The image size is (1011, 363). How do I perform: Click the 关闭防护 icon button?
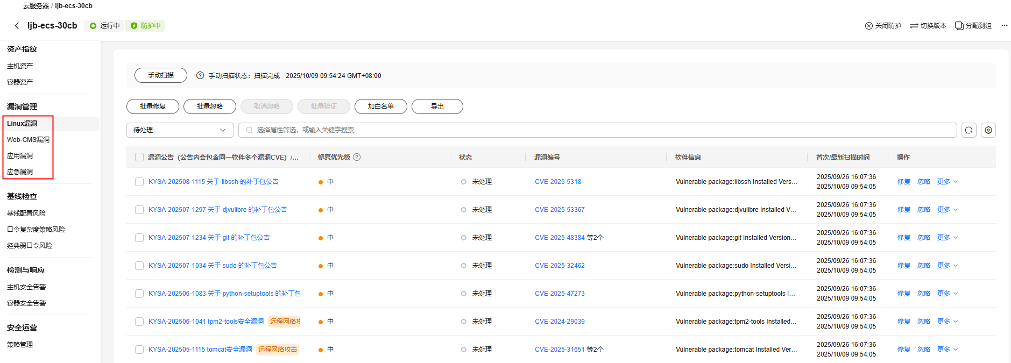868,26
